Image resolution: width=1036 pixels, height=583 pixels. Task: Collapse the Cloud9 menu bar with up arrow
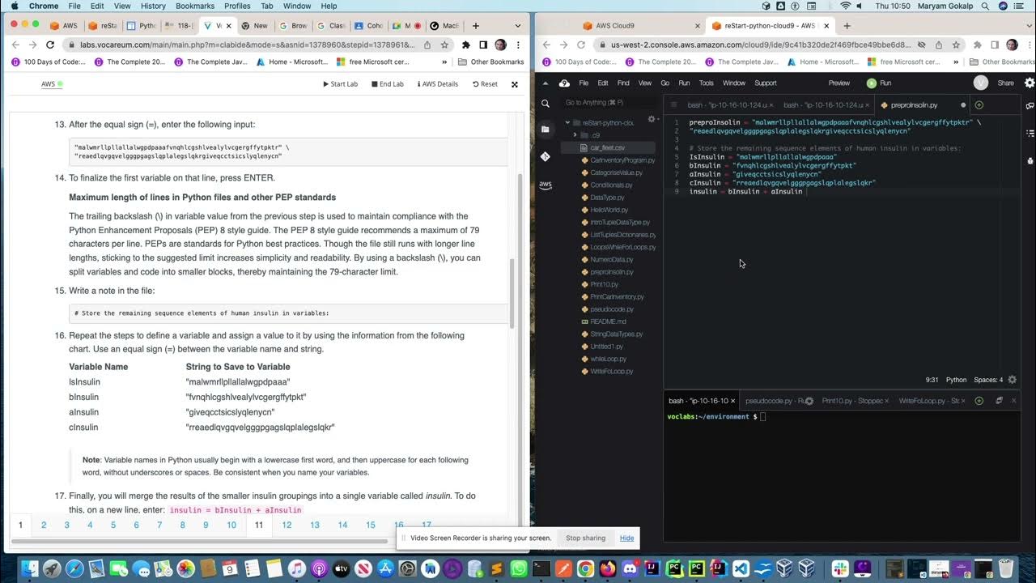click(545, 83)
